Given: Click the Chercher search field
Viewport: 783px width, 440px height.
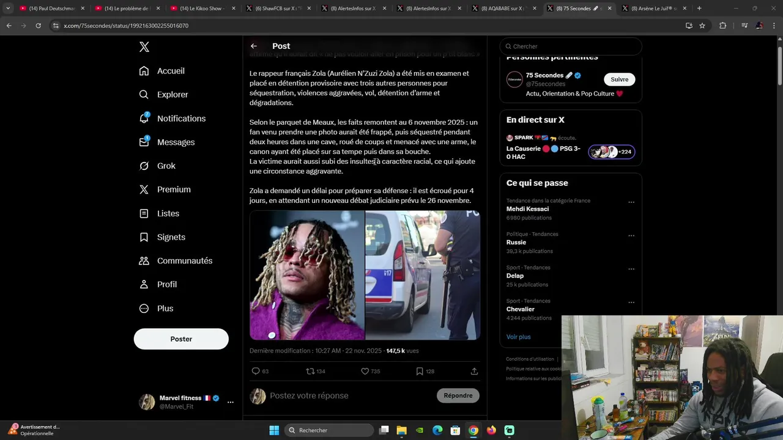Looking at the screenshot, I should (571, 46).
